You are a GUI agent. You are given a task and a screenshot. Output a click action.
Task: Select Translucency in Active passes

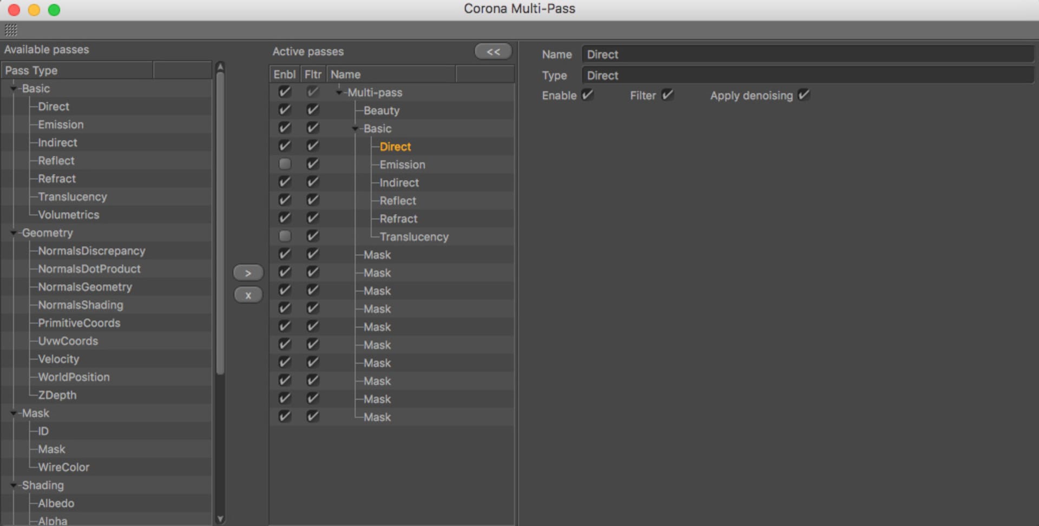click(414, 237)
